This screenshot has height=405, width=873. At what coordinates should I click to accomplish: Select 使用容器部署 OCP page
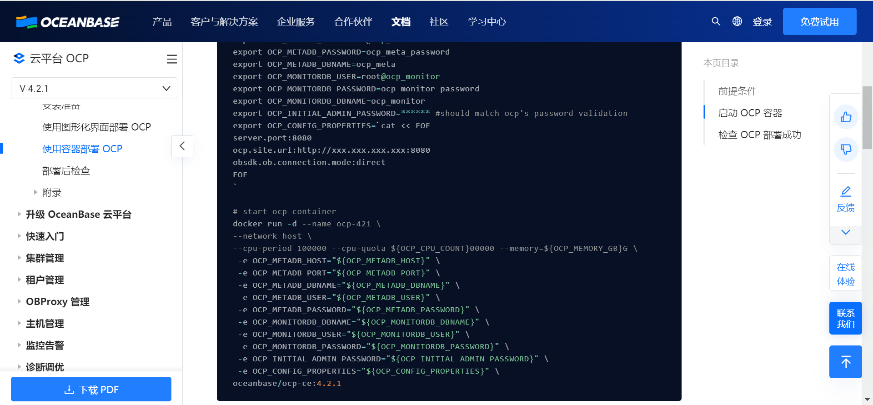(82, 149)
